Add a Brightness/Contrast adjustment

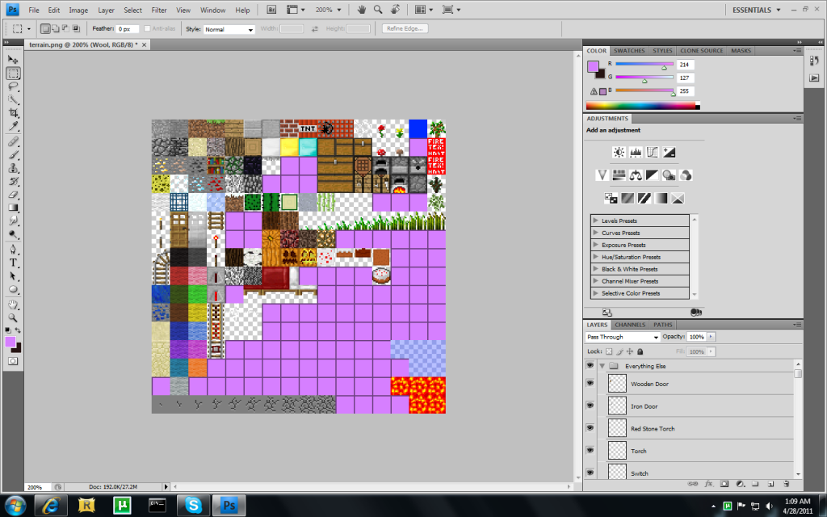(x=619, y=153)
